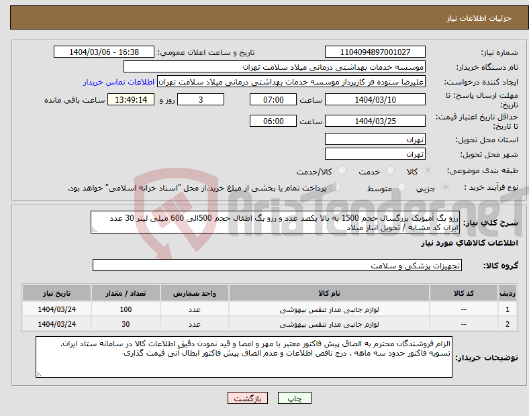This screenshot has width=529, height=416.
Task: Click the بازگشت (back) button
Action: (248, 398)
